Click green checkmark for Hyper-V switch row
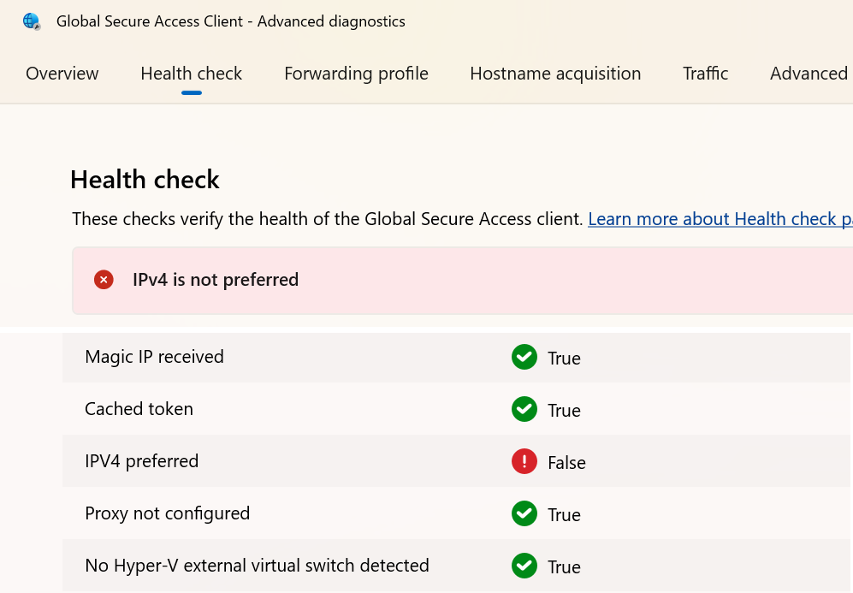The height and width of the screenshot is (593, 853). tap(524, 566)
